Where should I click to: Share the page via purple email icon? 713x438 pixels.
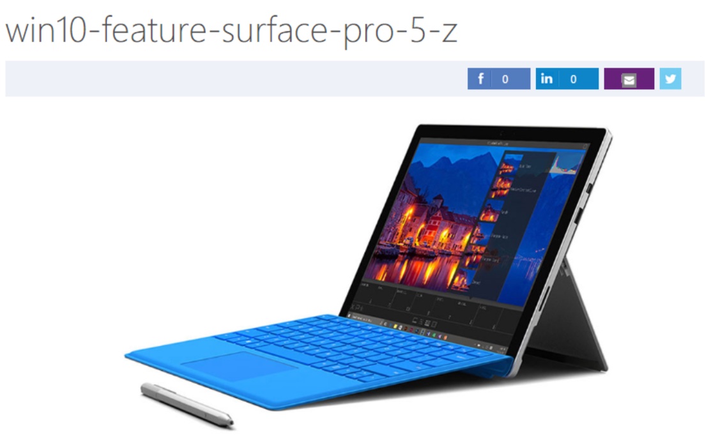(629, 79)
